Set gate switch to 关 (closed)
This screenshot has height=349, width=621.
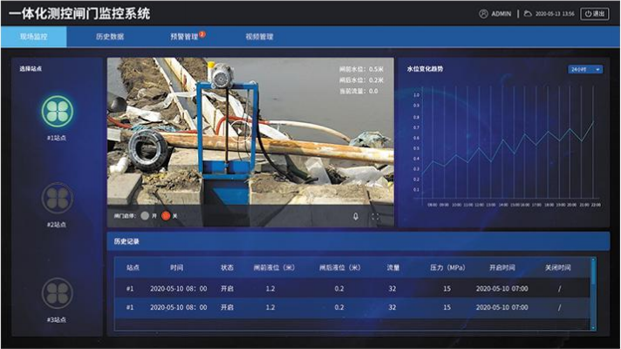click(166, 216)
